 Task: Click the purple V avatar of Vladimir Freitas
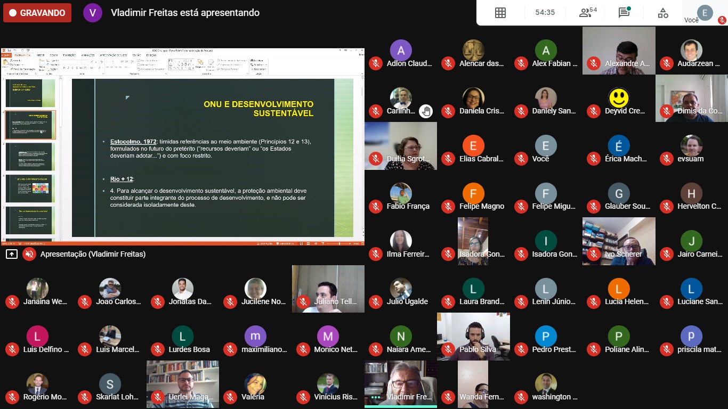[92, 13]
